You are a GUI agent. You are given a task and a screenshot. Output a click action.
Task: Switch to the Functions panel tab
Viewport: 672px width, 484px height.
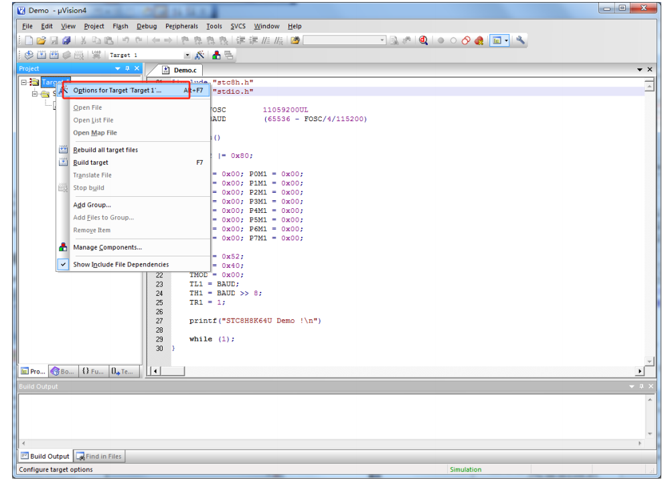click(92, 372)
